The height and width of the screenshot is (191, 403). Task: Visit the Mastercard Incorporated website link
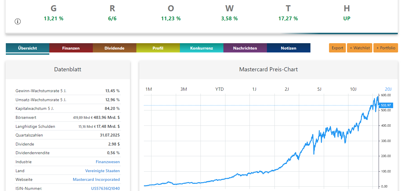96,180
